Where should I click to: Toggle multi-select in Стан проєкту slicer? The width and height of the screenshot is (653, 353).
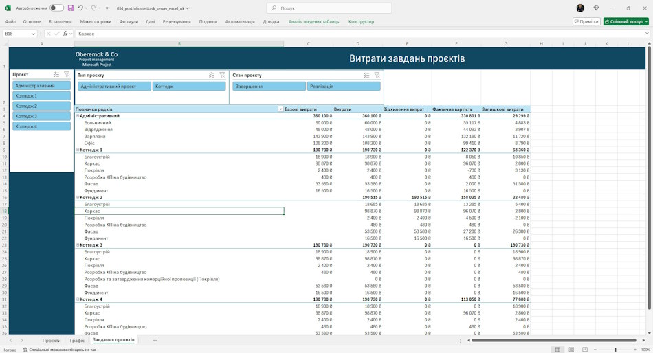(x=366, y=75)
